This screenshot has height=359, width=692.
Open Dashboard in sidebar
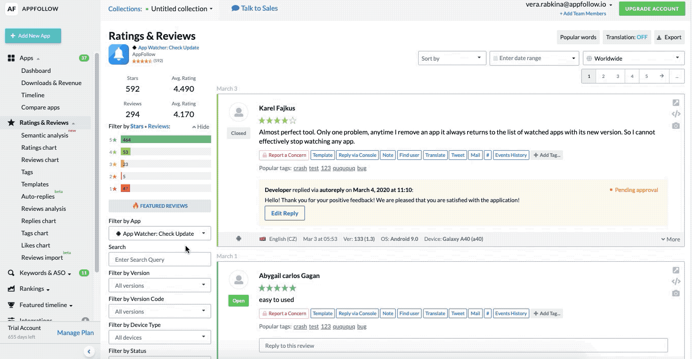pos(36,71)
